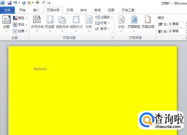Open the Page Setup dialog launcher
The image size is (187, 135).
pyautogui.click(x=112, y=37)
